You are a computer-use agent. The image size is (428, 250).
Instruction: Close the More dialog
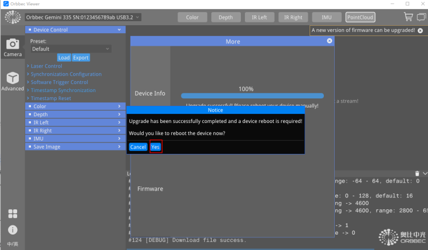tap(330, 41)
